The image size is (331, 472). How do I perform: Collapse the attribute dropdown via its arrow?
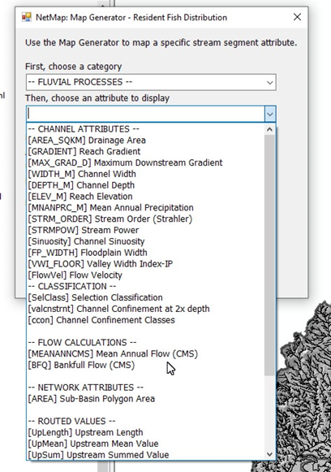(270, 114)
